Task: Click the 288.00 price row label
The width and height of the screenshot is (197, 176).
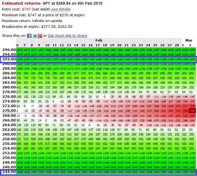Action: (9, 69)
